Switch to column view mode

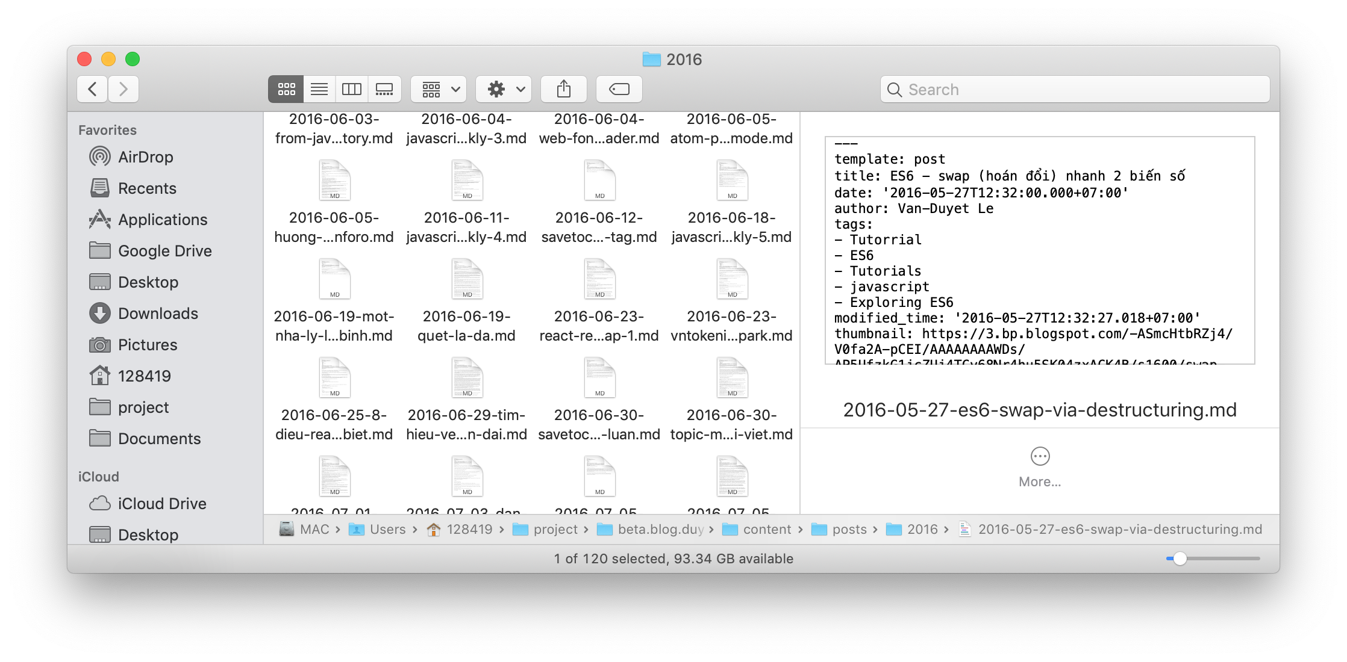(352, 89)
